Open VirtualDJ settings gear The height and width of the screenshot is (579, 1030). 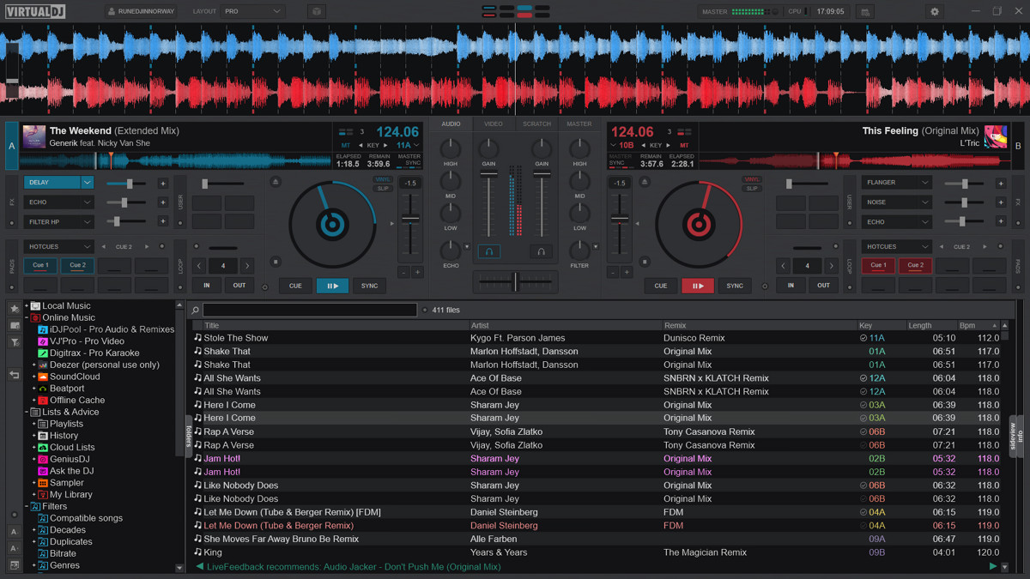935,12
